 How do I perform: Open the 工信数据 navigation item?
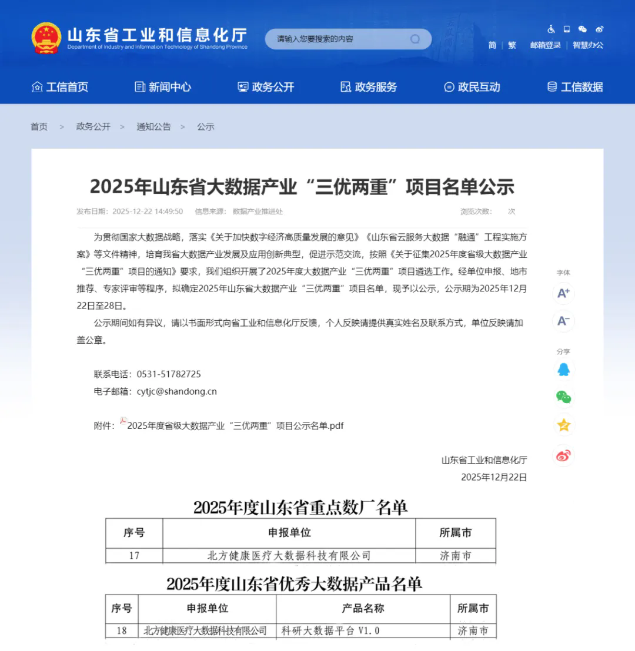tap(574, 87)
